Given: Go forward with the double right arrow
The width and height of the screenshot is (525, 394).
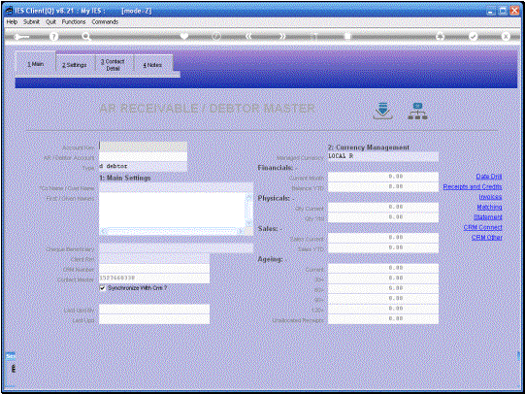Looking at the screenshot, I should pos(282,36).
